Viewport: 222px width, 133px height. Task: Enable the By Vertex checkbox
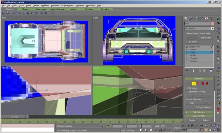pyautogui.click(x=187, y=88)
